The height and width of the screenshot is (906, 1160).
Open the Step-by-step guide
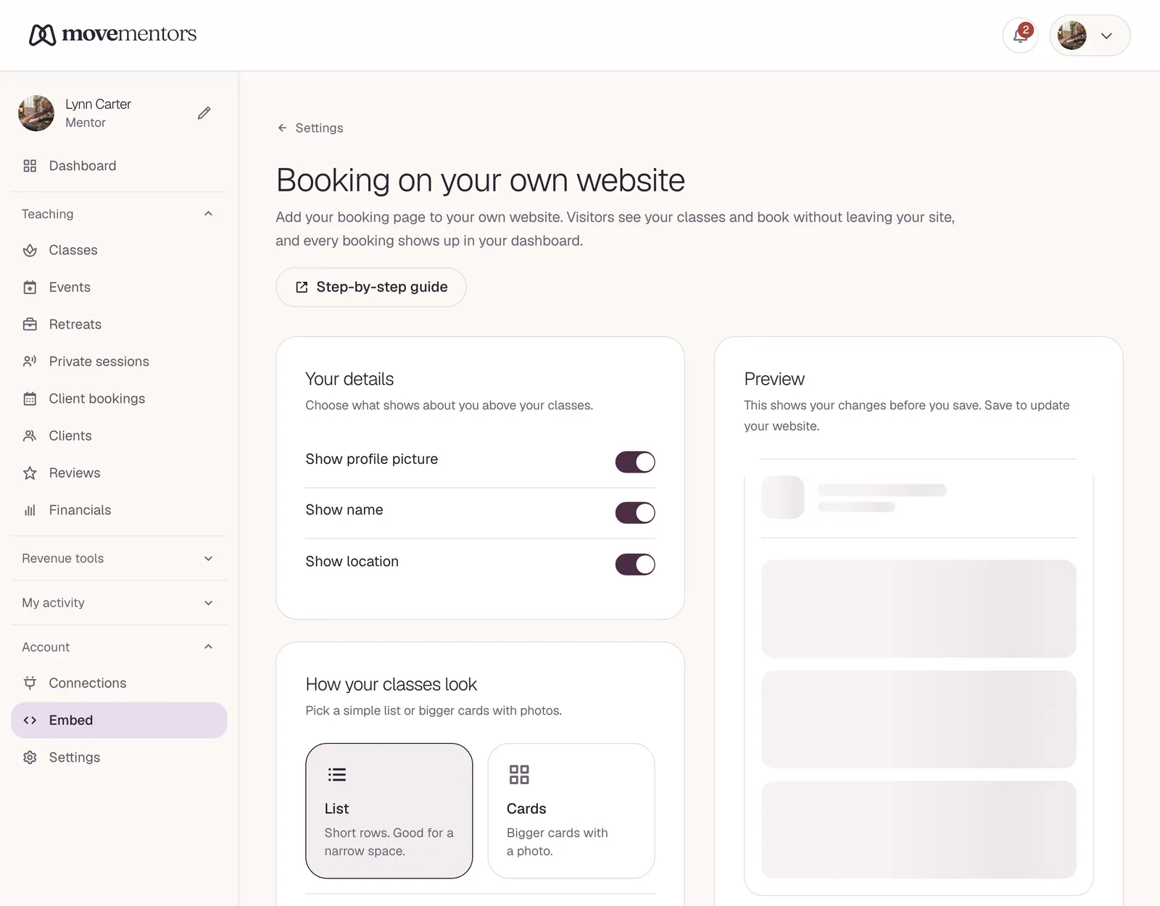370,287
